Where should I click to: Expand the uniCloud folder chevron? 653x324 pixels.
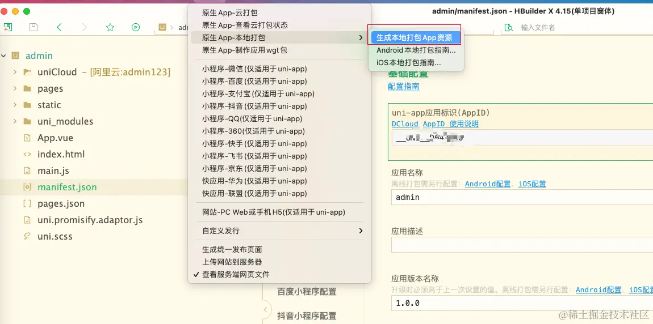15,72
